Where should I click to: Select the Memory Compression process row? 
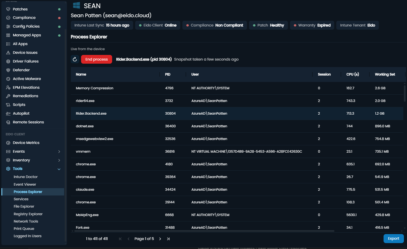coord(237,88)
